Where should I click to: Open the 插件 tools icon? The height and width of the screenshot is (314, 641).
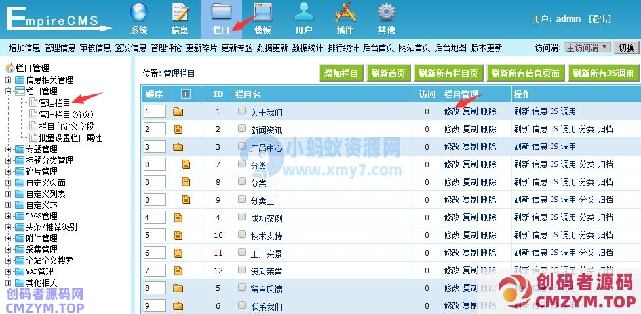(x=345, y=12)
